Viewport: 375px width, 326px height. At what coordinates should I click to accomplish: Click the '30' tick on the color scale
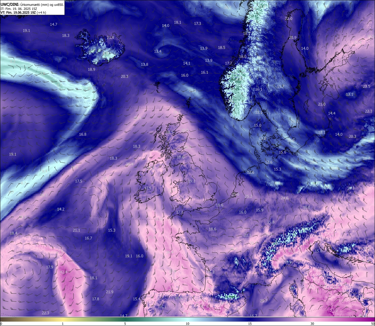[x=312, y=324]
